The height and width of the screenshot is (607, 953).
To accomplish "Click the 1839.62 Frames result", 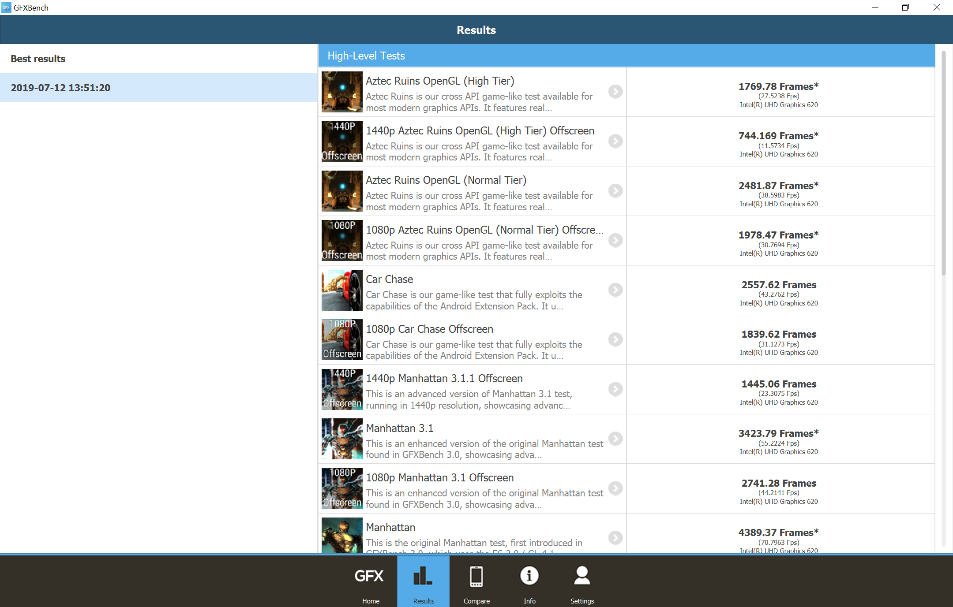I will point(779,334).
